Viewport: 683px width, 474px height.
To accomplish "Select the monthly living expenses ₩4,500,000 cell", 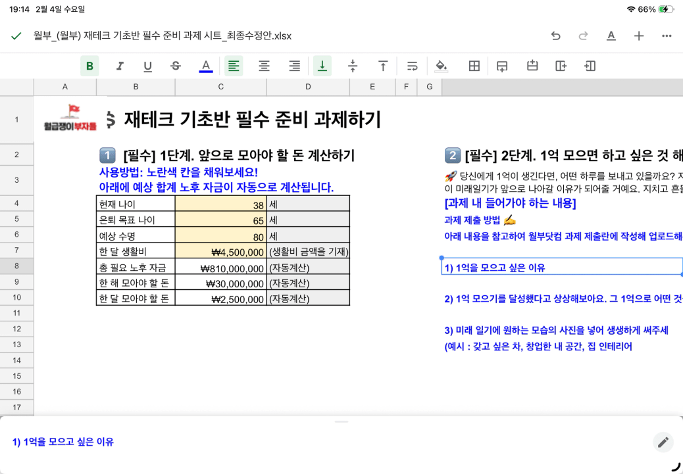I will click(x=220, y=251).
